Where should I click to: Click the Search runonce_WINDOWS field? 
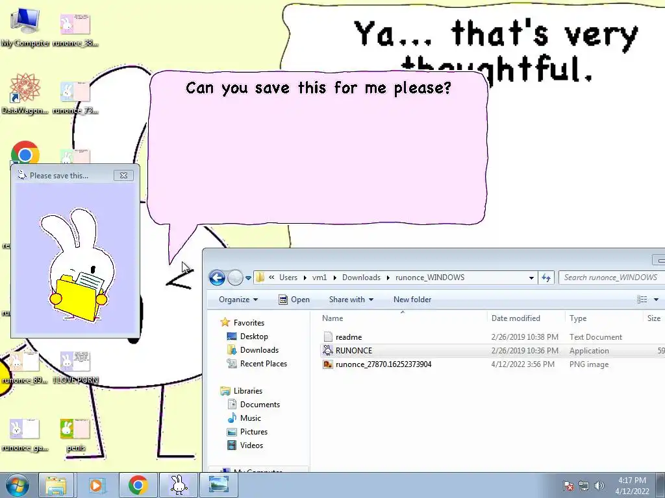tap(612, 278)
